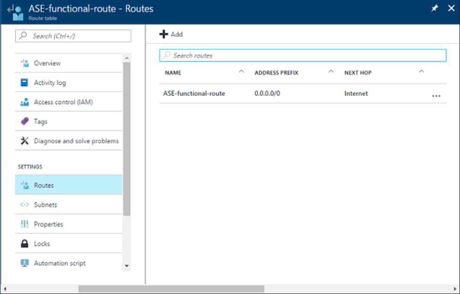Click the SETTINGS section heading
Viewport: 460px width, 294px height.
pyautogui.click(x=30, y=167)
